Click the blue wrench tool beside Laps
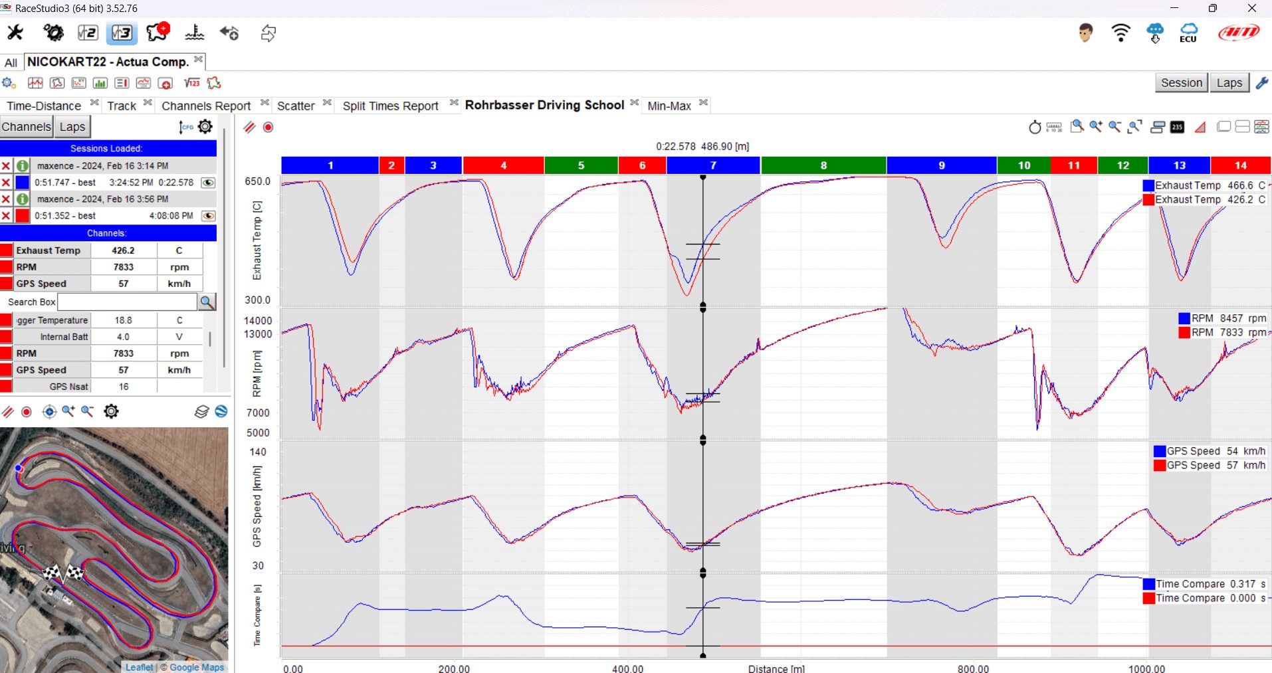 coord(1261,83)
